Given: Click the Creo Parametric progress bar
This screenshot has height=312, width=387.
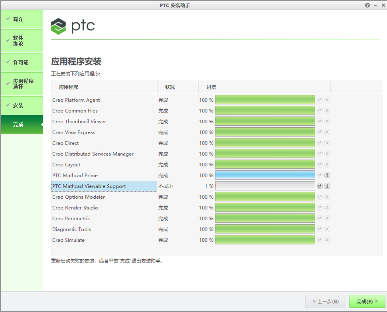Looking at the screenshot, I should click(265, 218).
